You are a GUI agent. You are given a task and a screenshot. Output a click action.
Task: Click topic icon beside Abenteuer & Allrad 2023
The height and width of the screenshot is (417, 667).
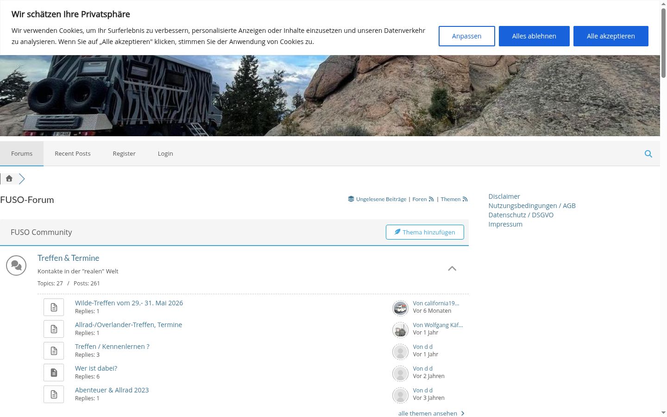tap(54, 394)
